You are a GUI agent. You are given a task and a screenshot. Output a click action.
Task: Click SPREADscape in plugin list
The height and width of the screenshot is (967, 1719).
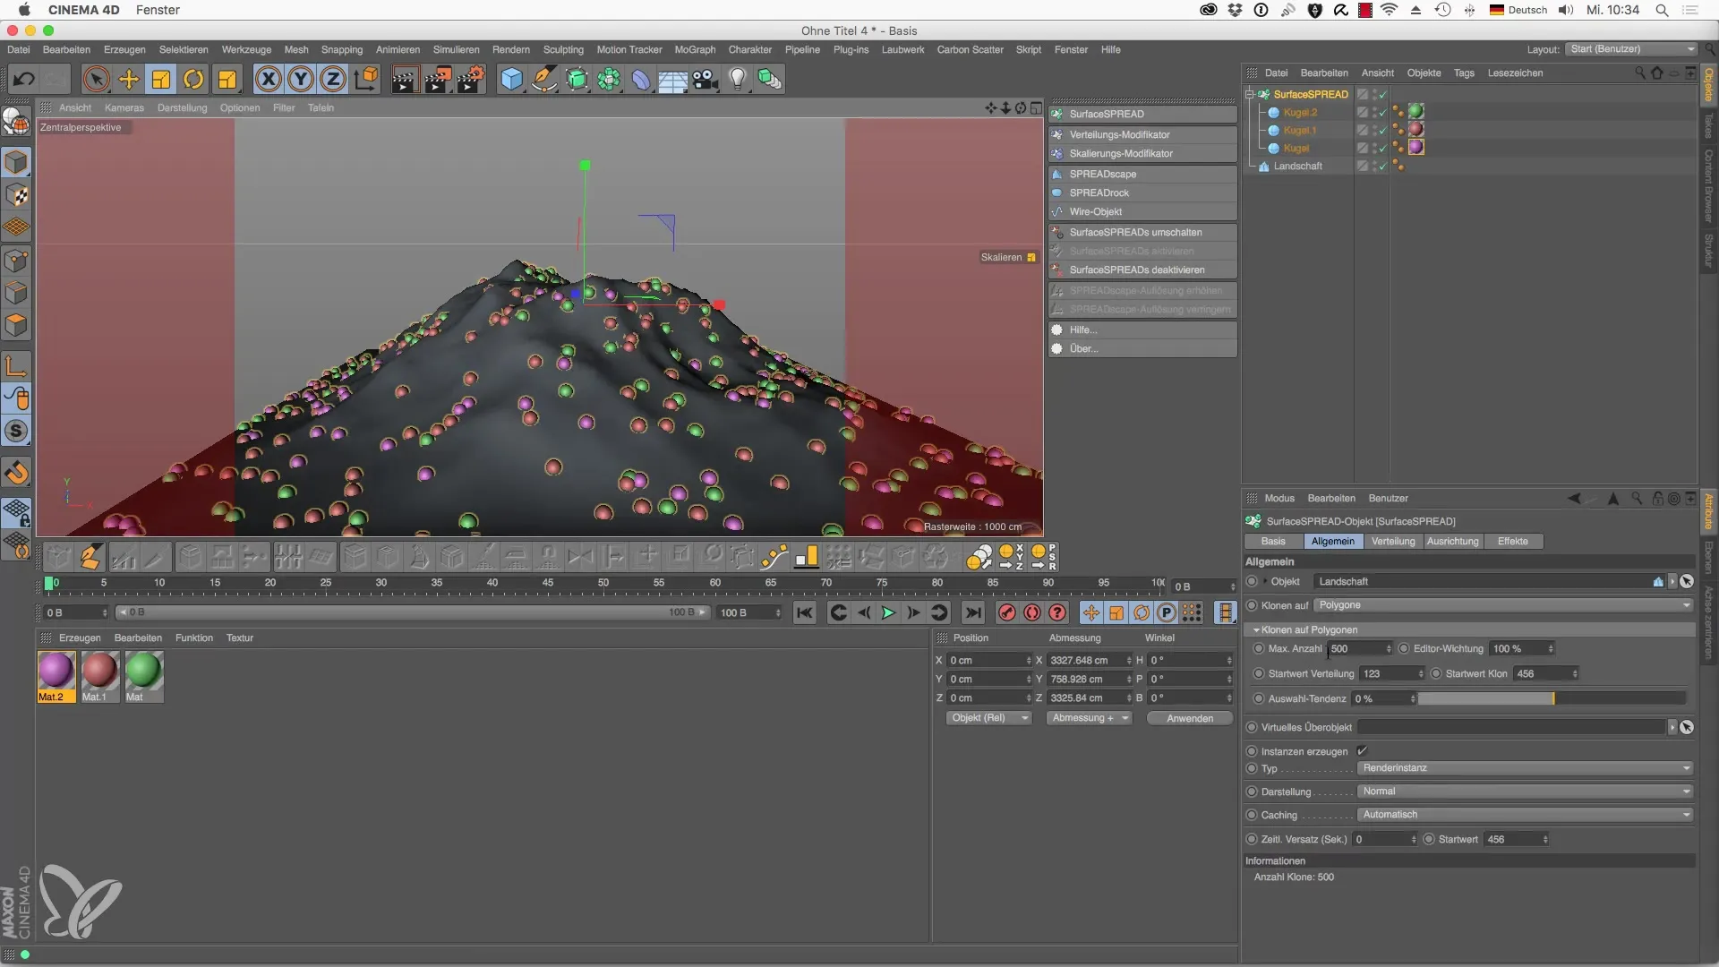(1143, 174)
